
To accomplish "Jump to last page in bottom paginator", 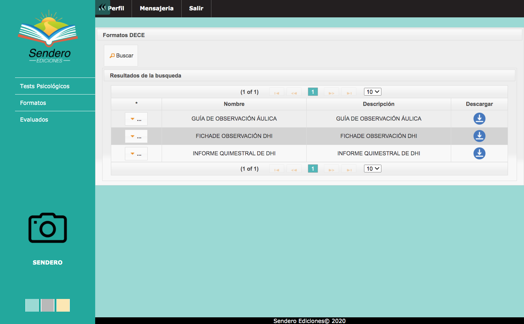I will click(349, 169).
